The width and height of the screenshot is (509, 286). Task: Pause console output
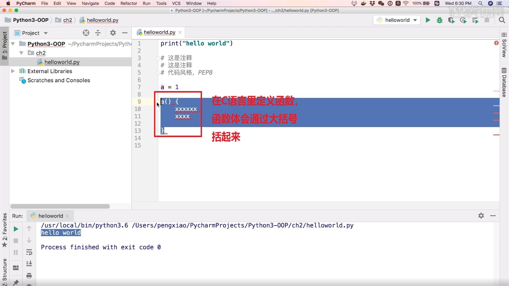tap(16, 252)
